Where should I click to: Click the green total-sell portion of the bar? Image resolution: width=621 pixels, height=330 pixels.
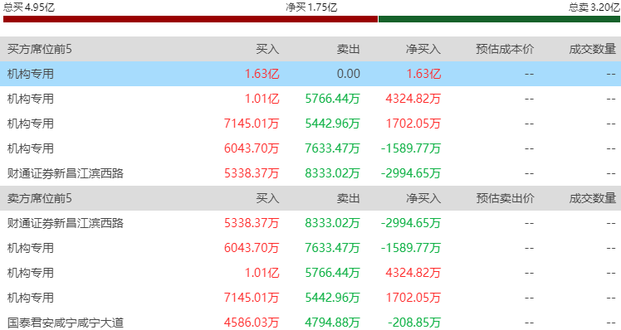coord(499,19)
